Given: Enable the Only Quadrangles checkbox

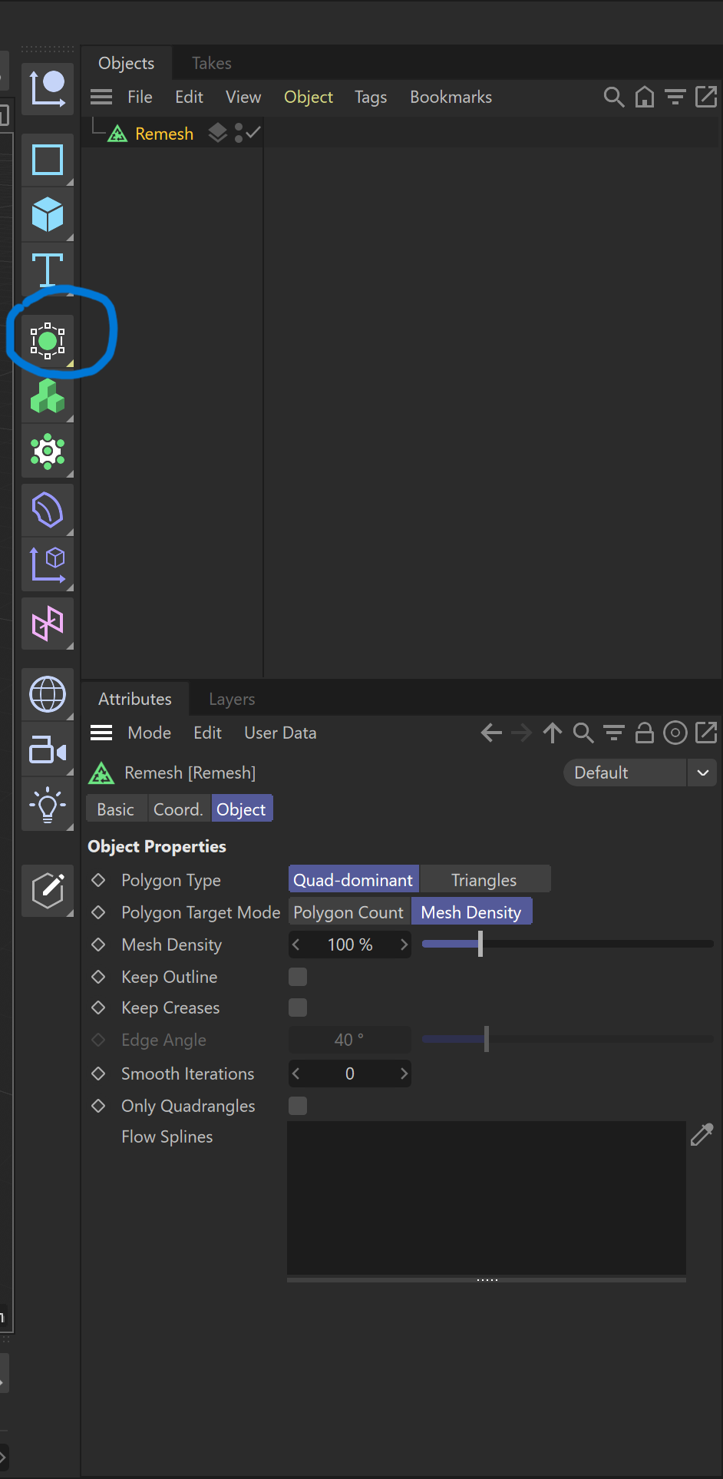Looking at the screenshot, I should point(298,1106).
